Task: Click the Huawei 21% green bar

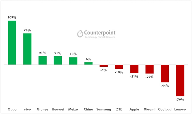Action: (x=58, y=60)
